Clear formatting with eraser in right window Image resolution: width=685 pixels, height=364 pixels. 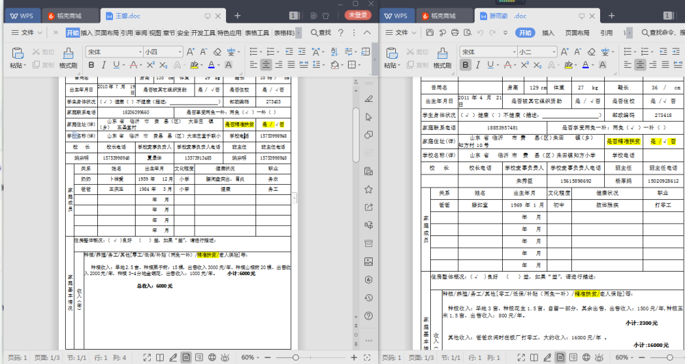coord(591,51)
